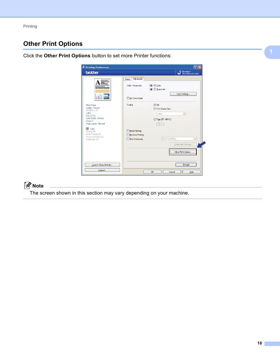Open the Letter paper size dropdown
Viewport: 280px width, 363px height.
pos(171,114)
